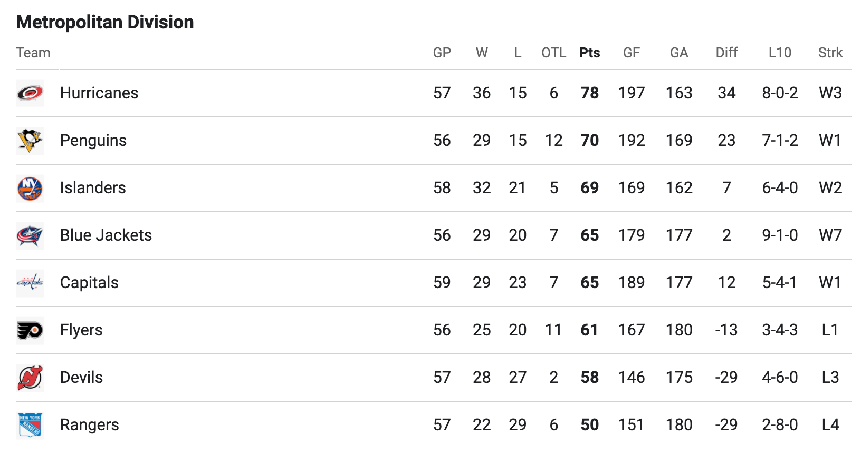Click the Rangers team logo

pyautogui.click(x=30, y=425)
